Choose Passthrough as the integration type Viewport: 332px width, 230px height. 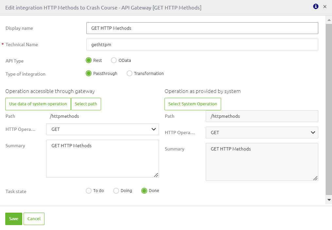click(88, 73)
